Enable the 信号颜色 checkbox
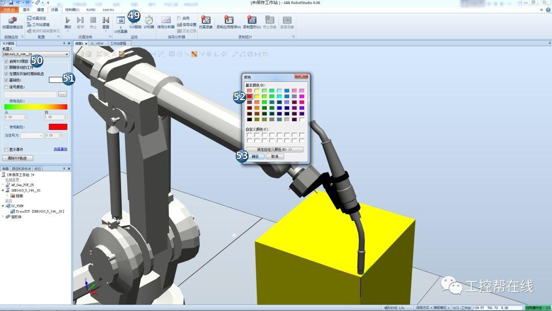This screenshot has height=311, width=552. [x=6, y=87]
